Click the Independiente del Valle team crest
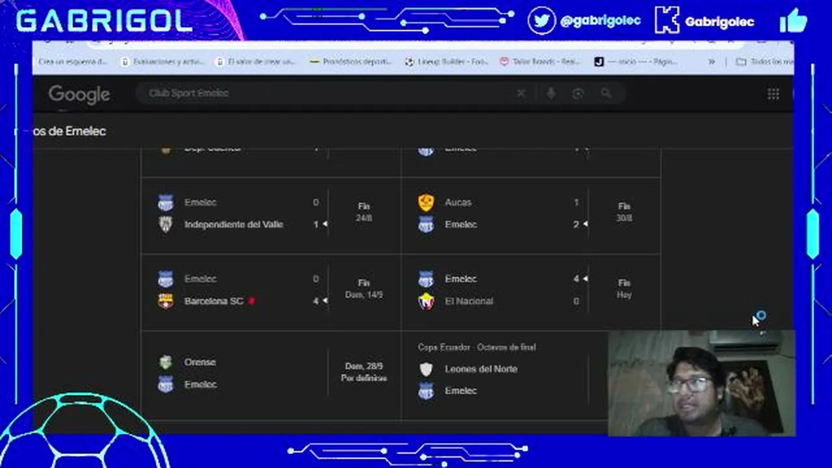The width and height of the screenshot is (832, 468). [x=166, y=225]
